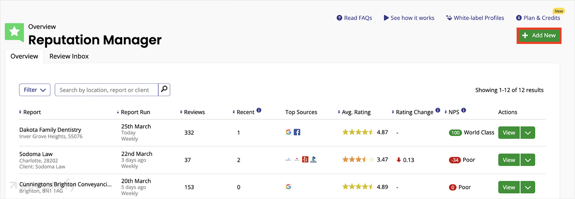
Task: Click the BBB source icon in Sodoma Law row
Action: pyautogui.click(x=313, y=159)
